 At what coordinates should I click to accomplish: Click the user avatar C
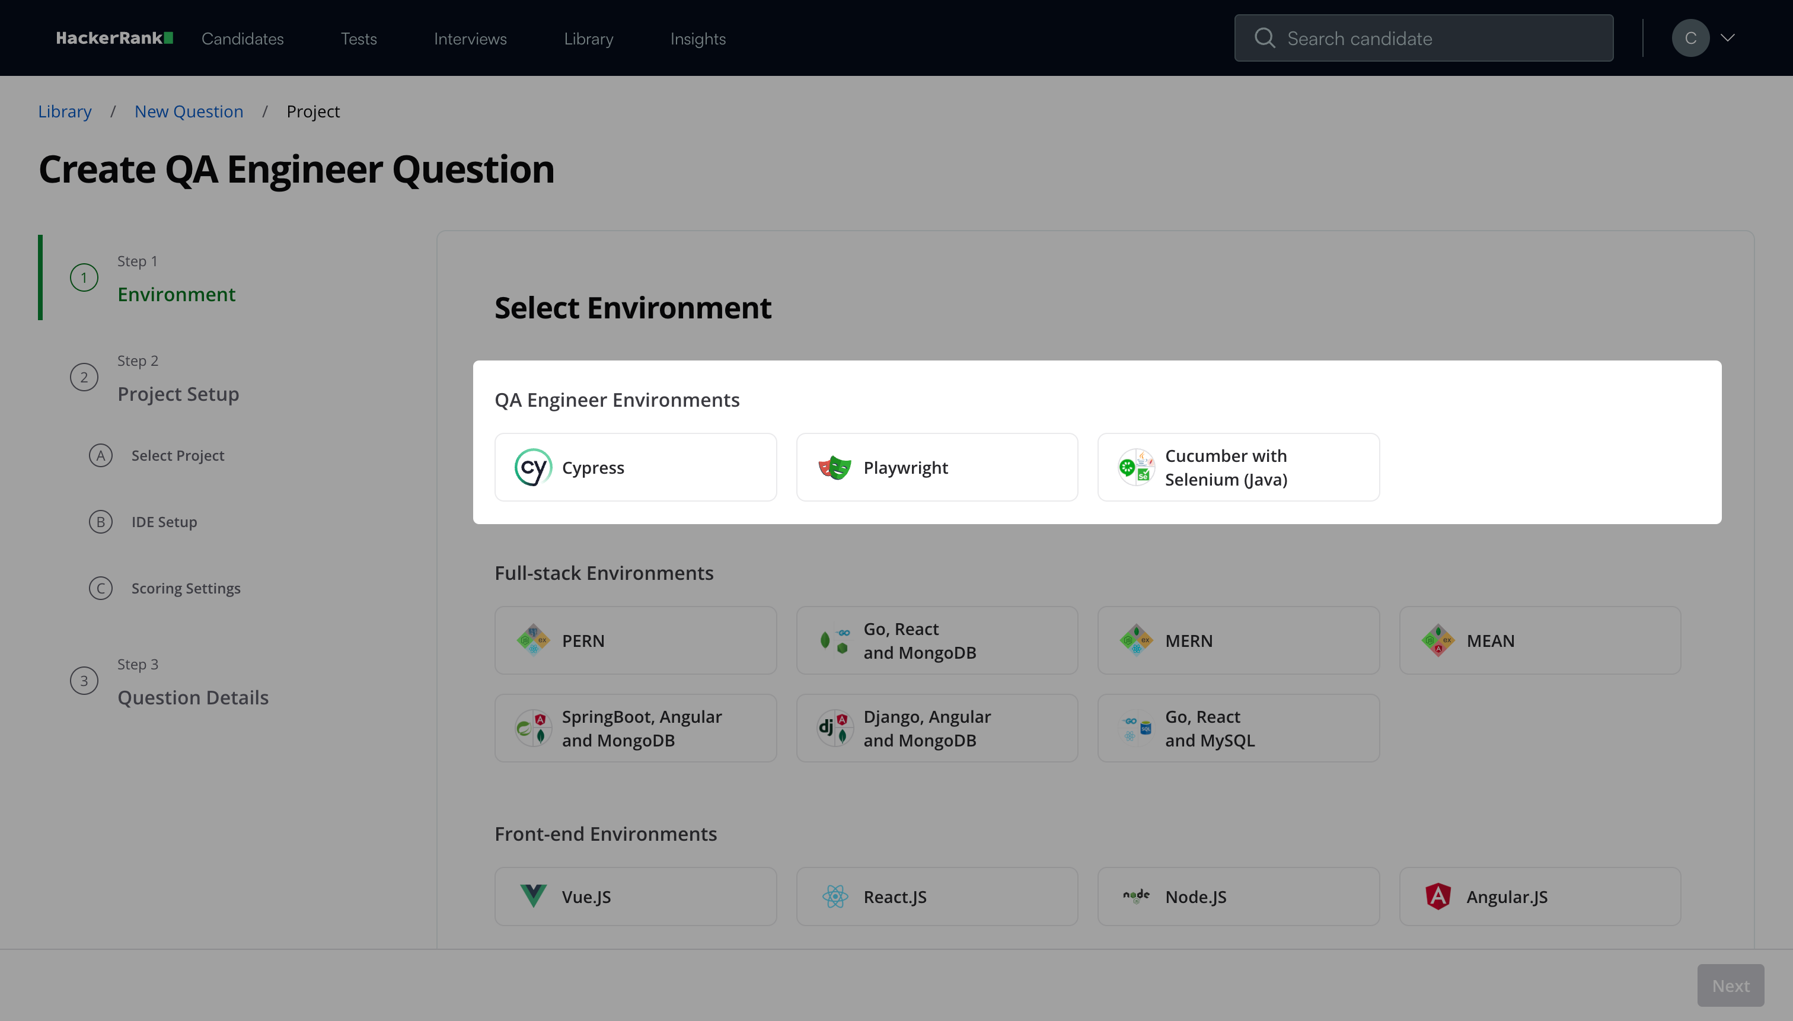[1690, 38]
